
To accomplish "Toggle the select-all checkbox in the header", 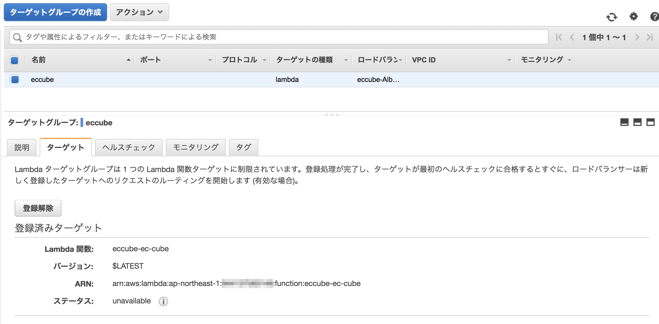I will [x=15, y=60].
